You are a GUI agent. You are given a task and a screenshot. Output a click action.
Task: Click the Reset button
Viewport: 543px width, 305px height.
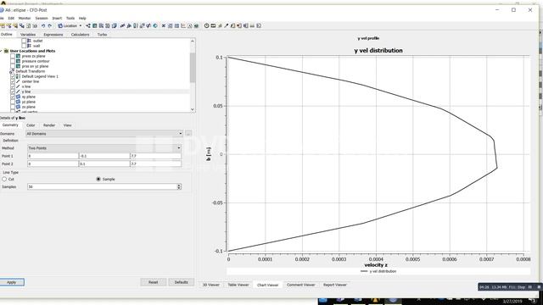(x=154, y=282)
